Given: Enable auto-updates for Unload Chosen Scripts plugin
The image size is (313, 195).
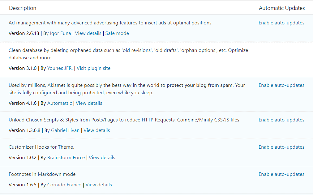Looking at the screenshot, I should [x=281, y=120].
